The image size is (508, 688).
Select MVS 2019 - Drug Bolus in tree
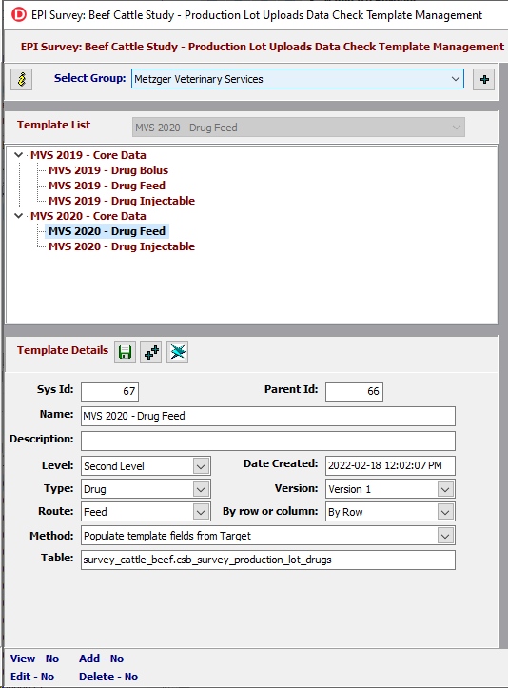pyautogui.click(x=108, y=170)
